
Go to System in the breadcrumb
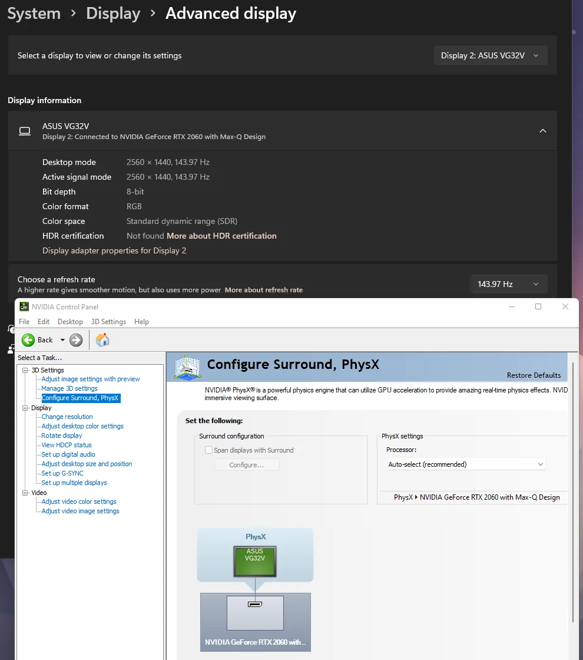point(34,14)
